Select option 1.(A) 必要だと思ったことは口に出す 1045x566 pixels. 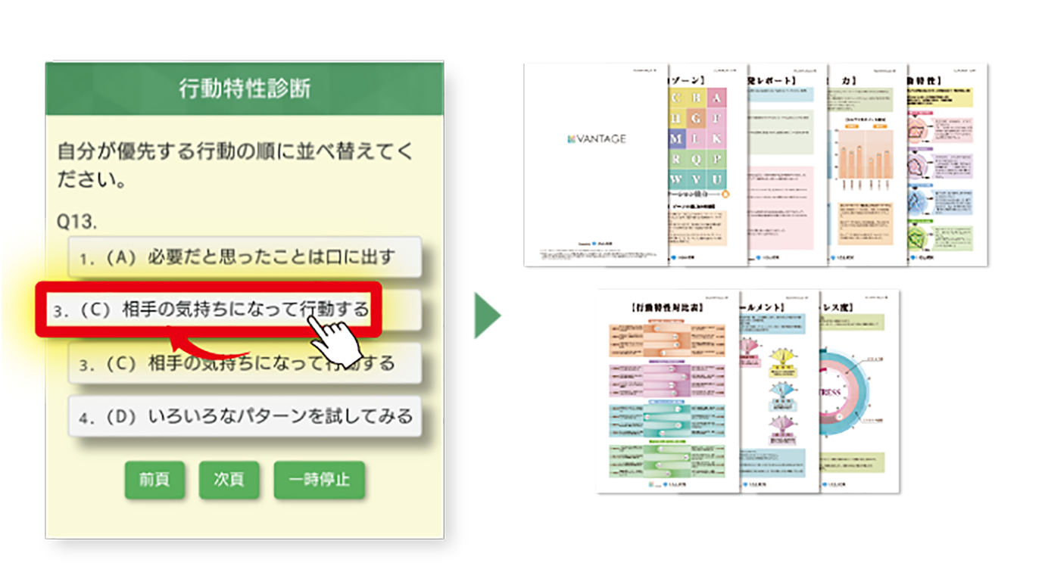click(245, 257)
